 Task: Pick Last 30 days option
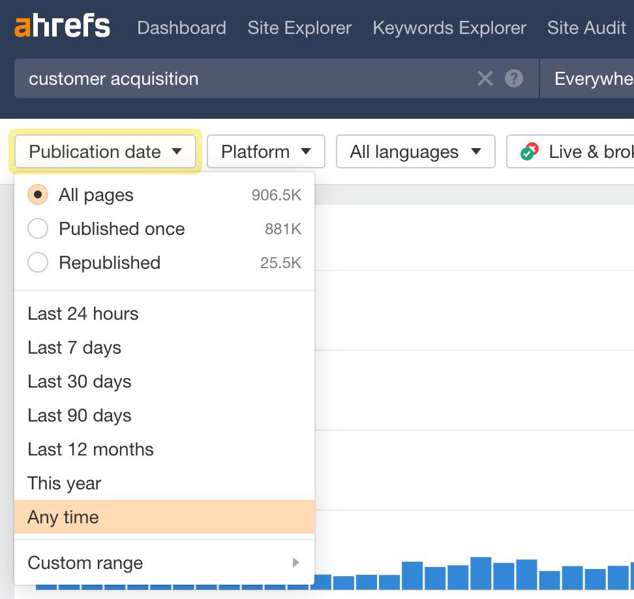80,382
